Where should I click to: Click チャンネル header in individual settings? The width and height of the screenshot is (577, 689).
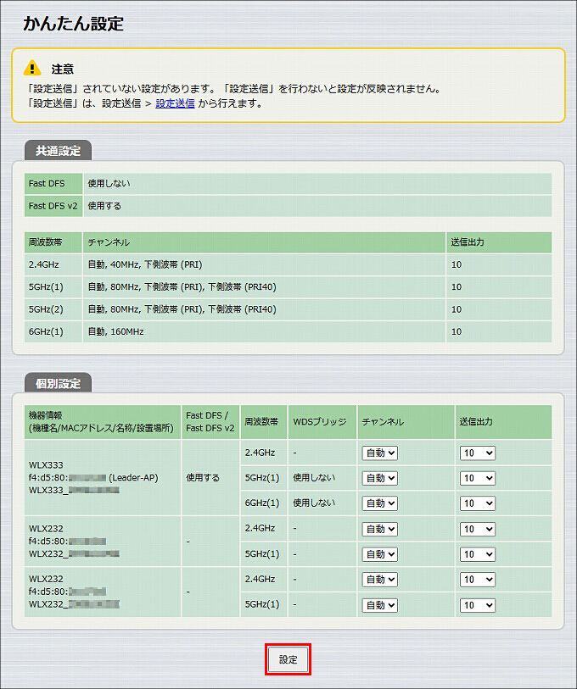(406, 422)
